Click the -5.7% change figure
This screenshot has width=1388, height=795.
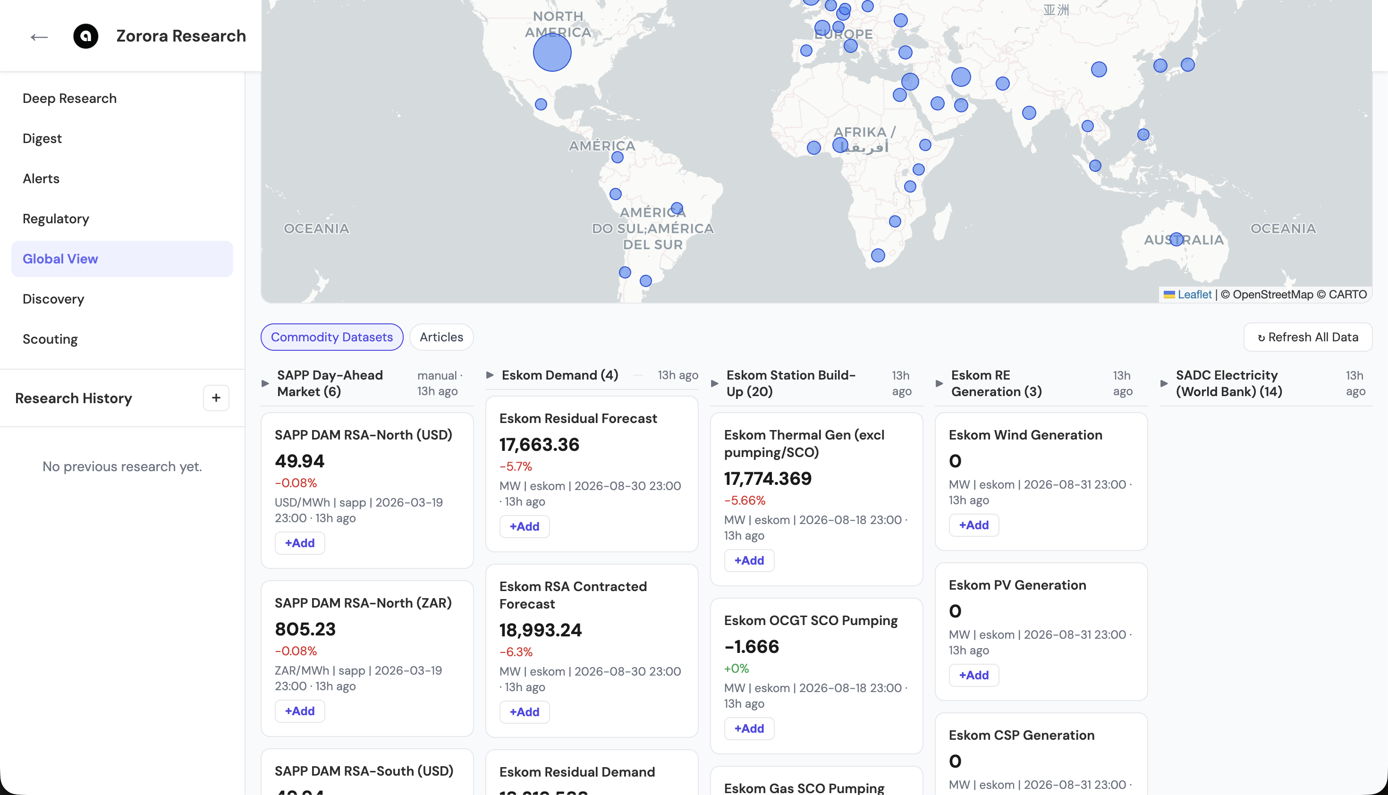[516, 467]
